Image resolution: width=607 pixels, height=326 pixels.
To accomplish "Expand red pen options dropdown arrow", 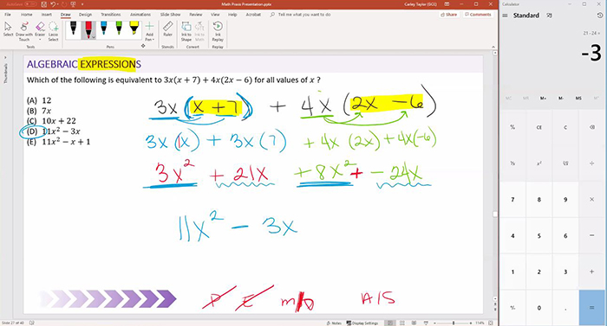I will (x=94, y=37).
